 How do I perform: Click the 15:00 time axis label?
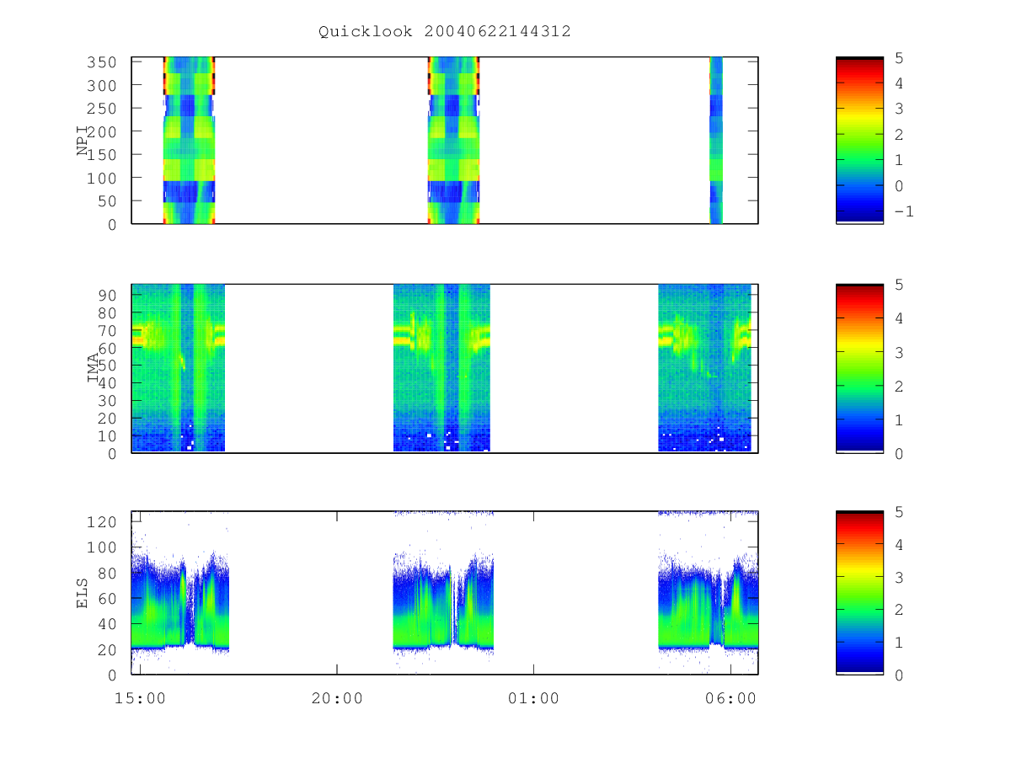coord(140,697)
